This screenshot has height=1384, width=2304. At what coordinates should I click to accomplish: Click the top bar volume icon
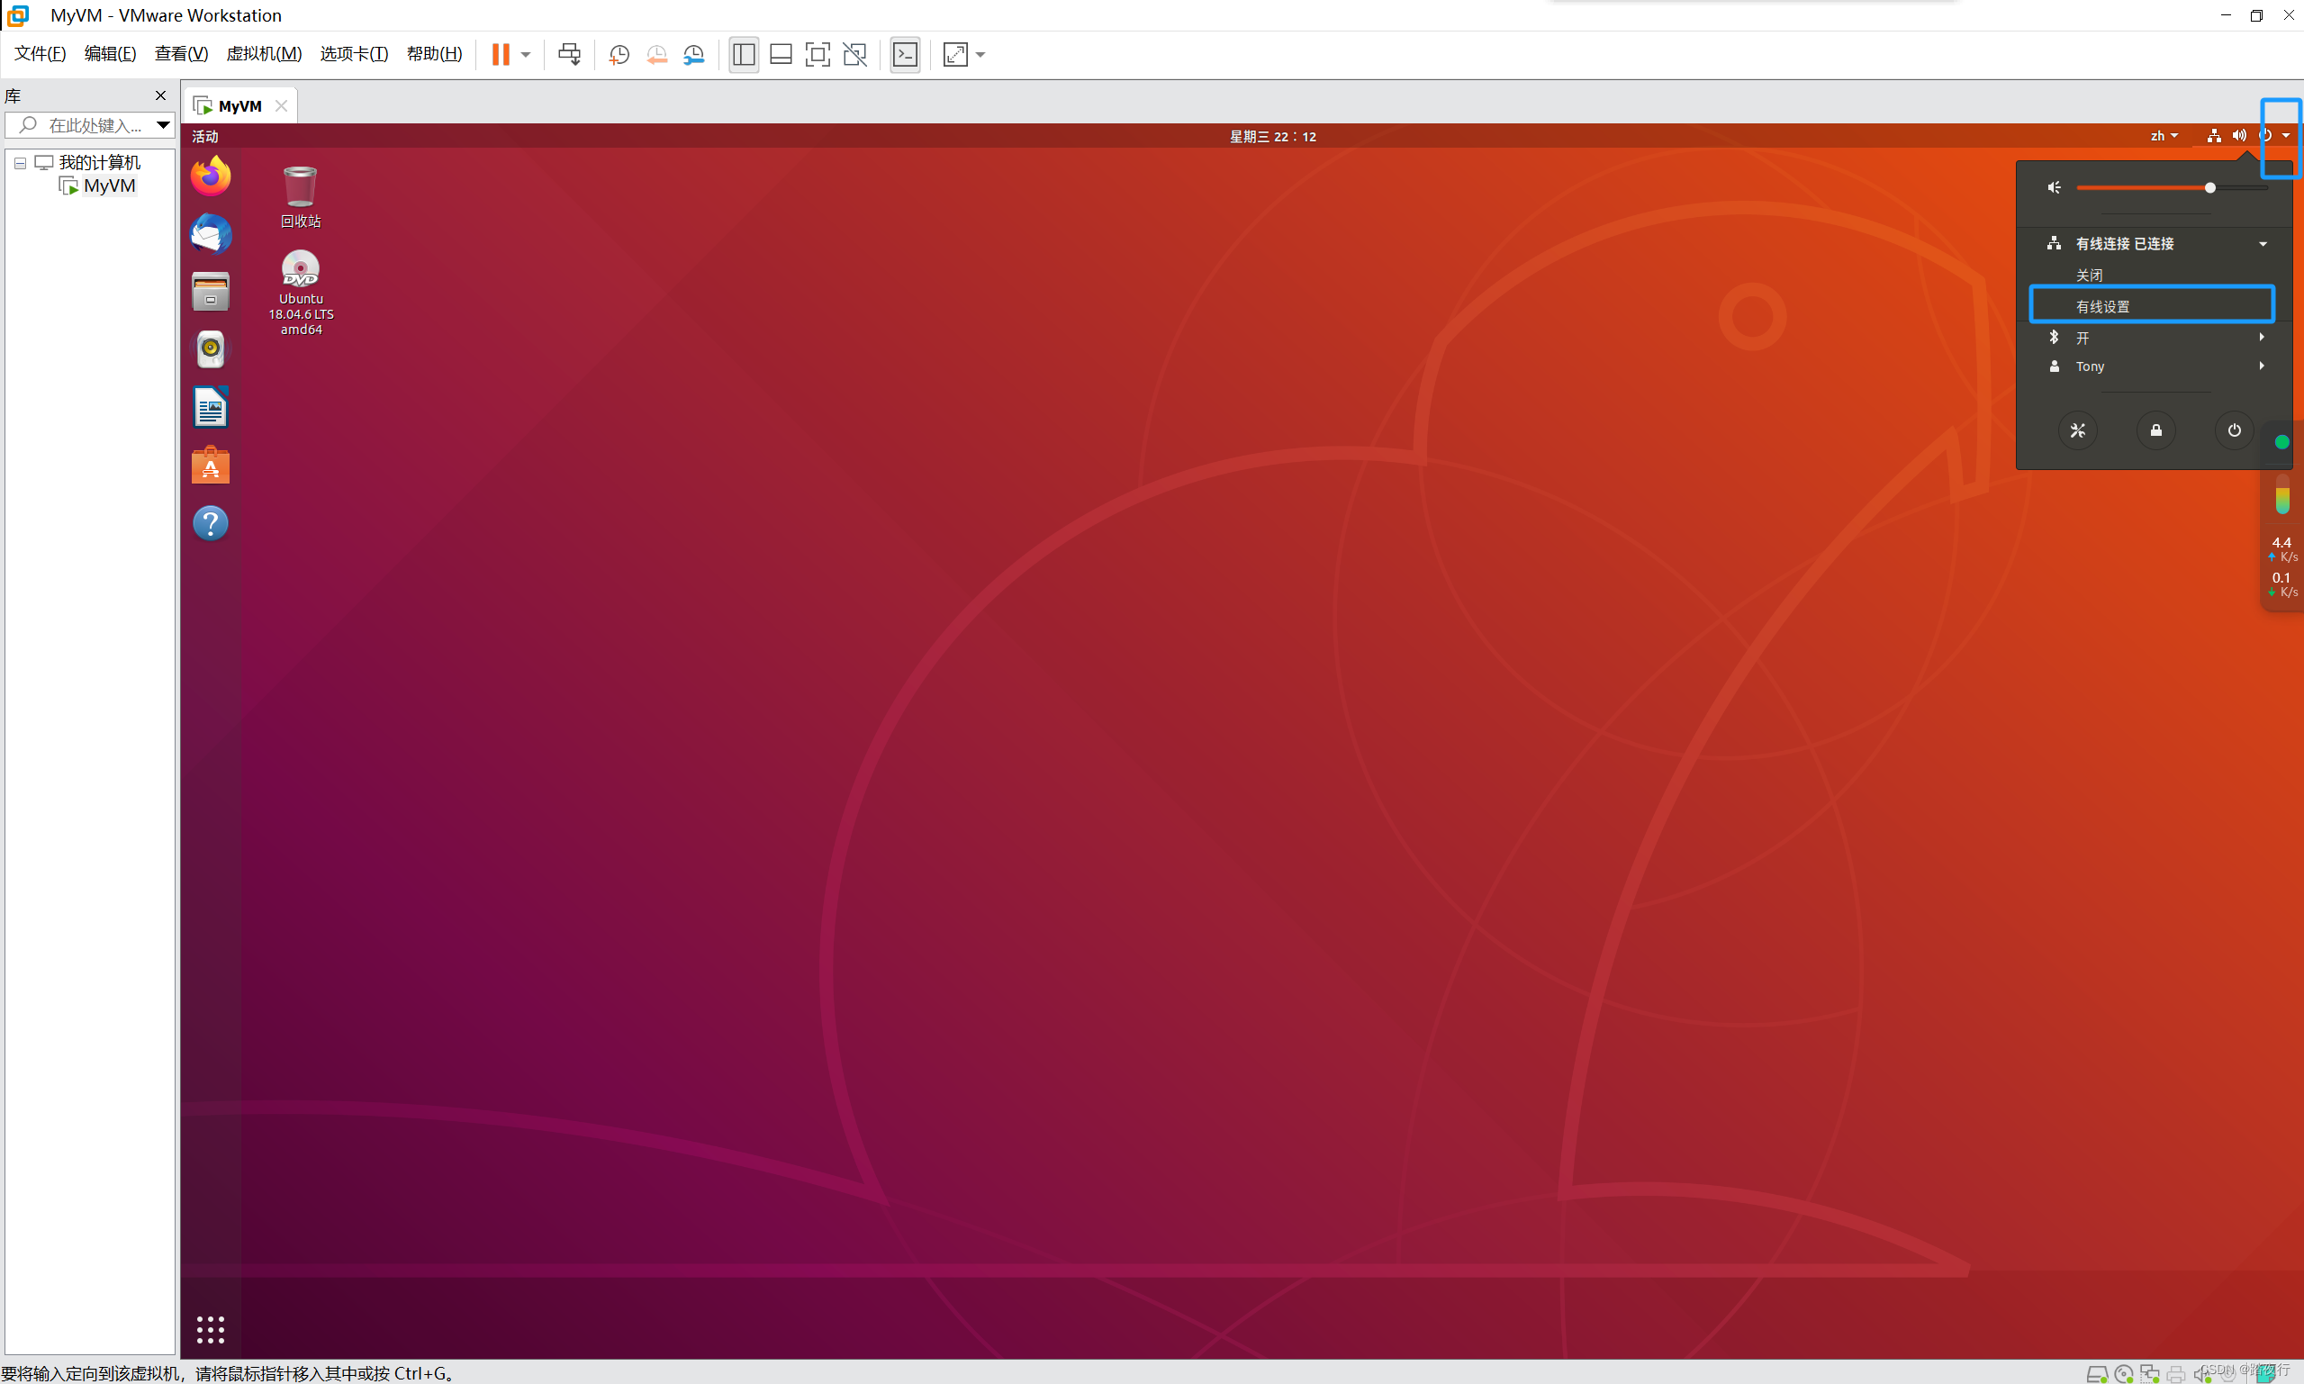click(2240, 136)
